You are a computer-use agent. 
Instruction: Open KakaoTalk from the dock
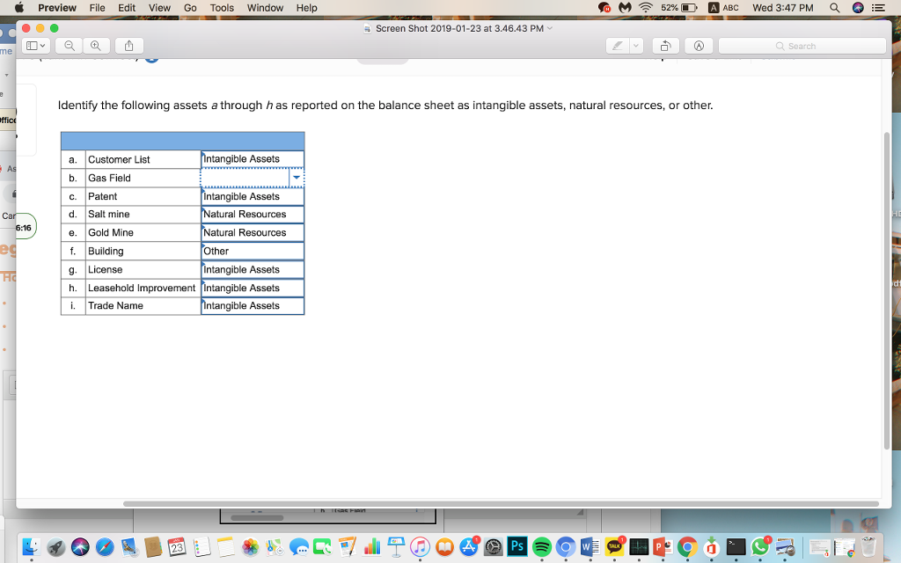[614, 545]
